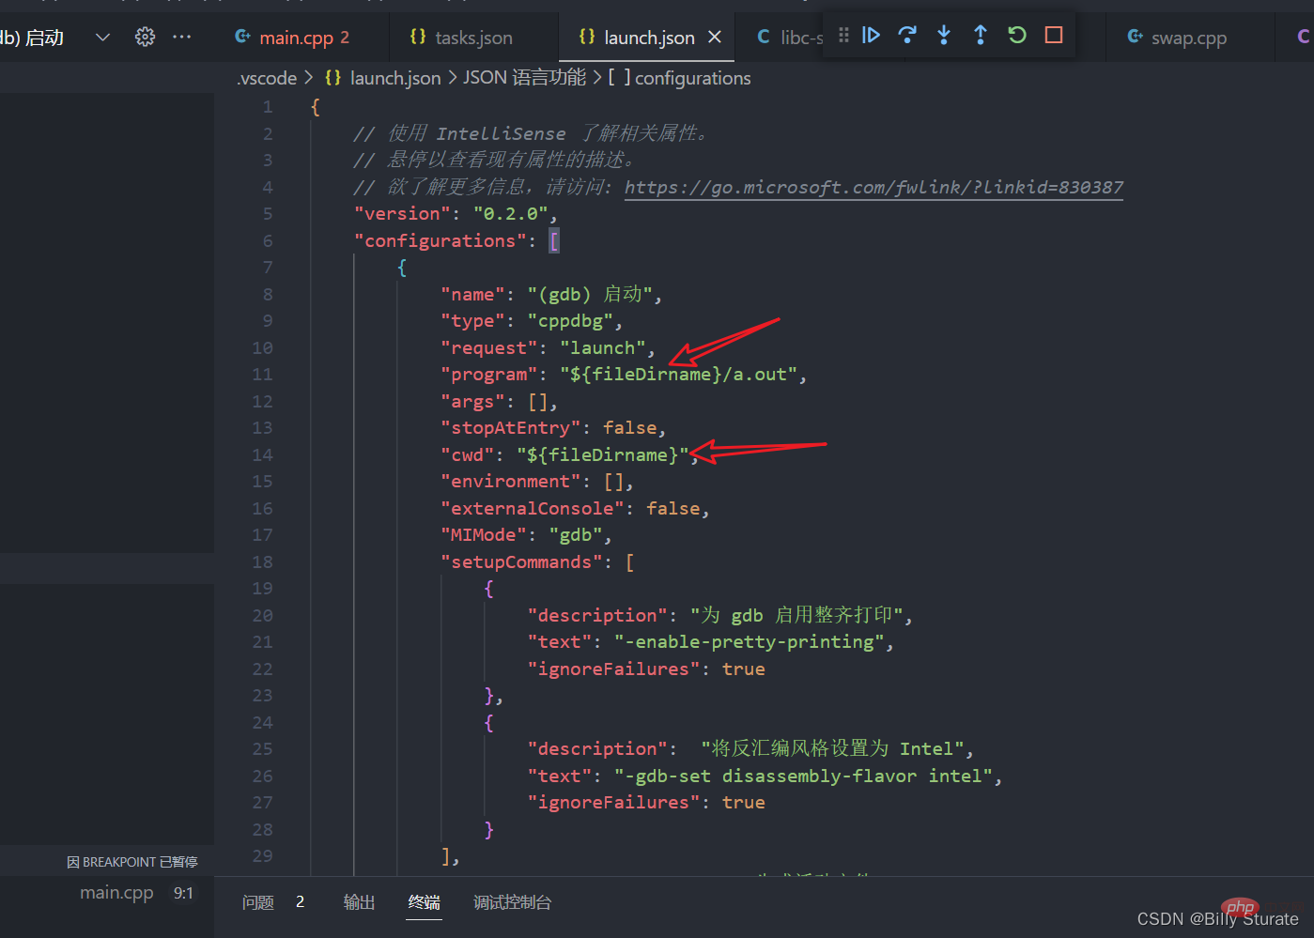Click the BREAKPOINT 已暂停 status label
This screenshot has height=938, width=1314.
point(132,862)
